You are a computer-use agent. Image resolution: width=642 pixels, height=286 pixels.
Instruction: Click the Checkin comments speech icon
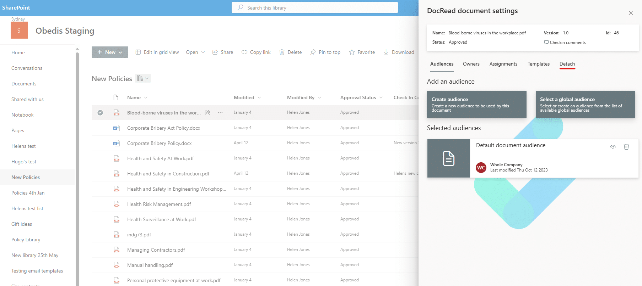click(546, 42)
